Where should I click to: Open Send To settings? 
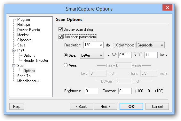click(24, 76)
